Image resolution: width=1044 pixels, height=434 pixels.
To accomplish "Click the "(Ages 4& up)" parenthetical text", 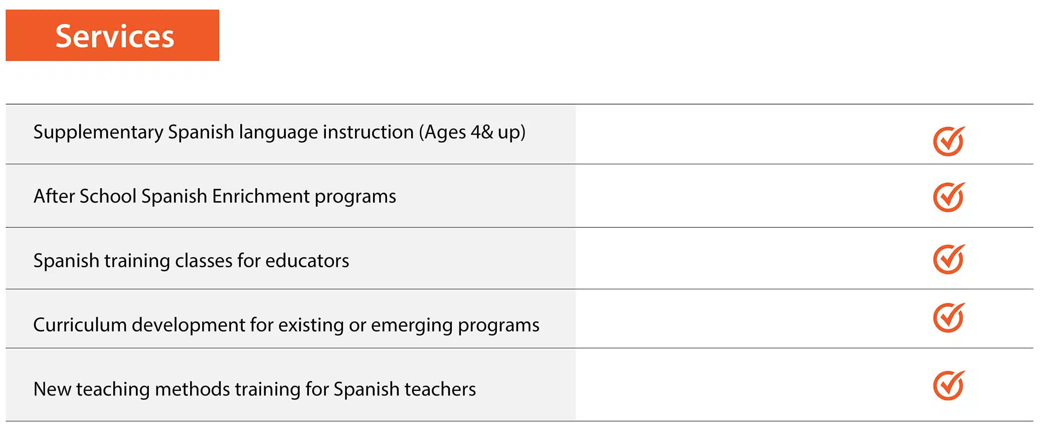I will click(472, 132).
